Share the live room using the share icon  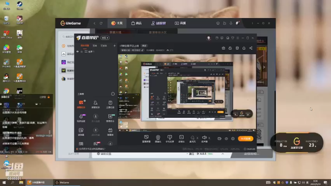251,48
